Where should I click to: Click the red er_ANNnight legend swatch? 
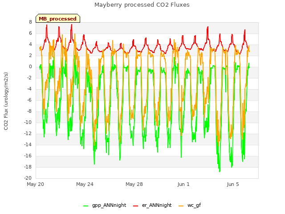click(135, 206)
